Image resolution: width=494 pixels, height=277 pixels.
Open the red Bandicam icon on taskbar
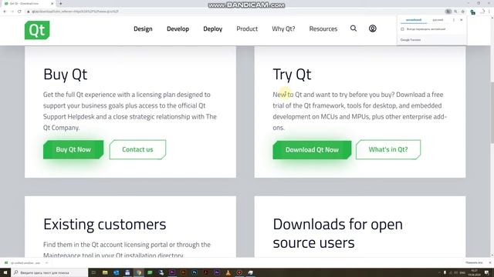(x=239, y=272)
